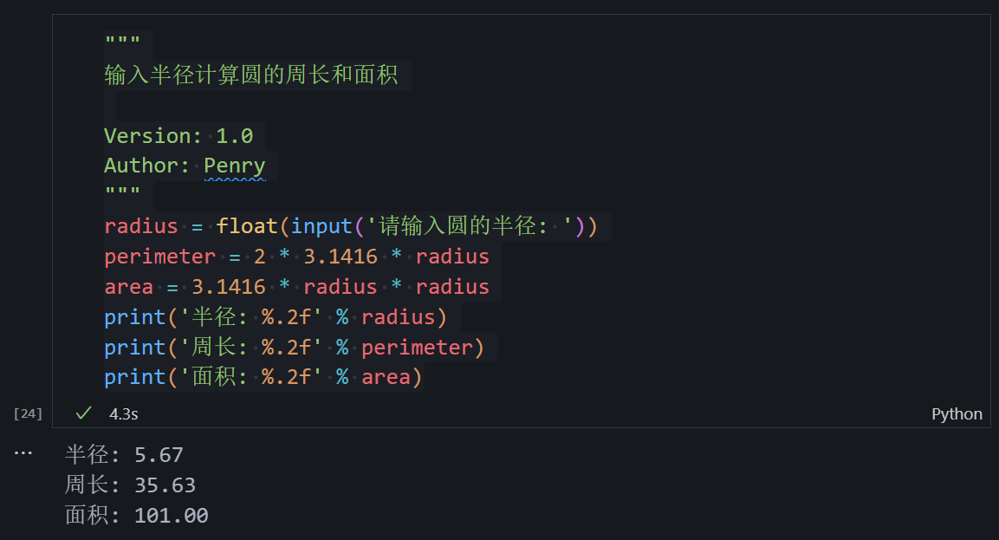Open the cell output actions ellipsis menu
The image size is (999, 540).
tap(23, 453)
